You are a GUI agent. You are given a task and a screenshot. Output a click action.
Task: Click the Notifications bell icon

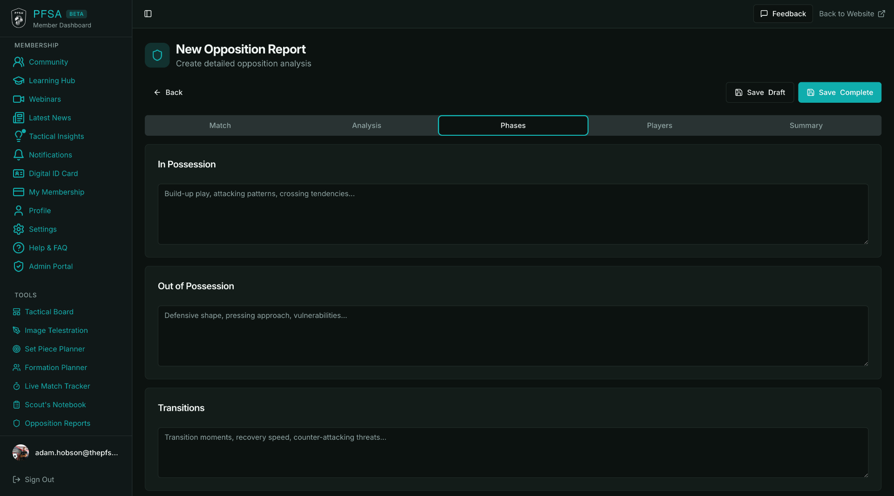(x=19, y=155)
